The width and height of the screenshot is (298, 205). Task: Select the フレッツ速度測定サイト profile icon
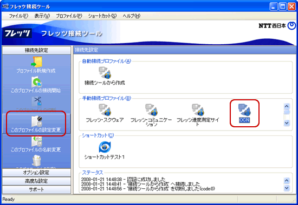click(198, 110)
